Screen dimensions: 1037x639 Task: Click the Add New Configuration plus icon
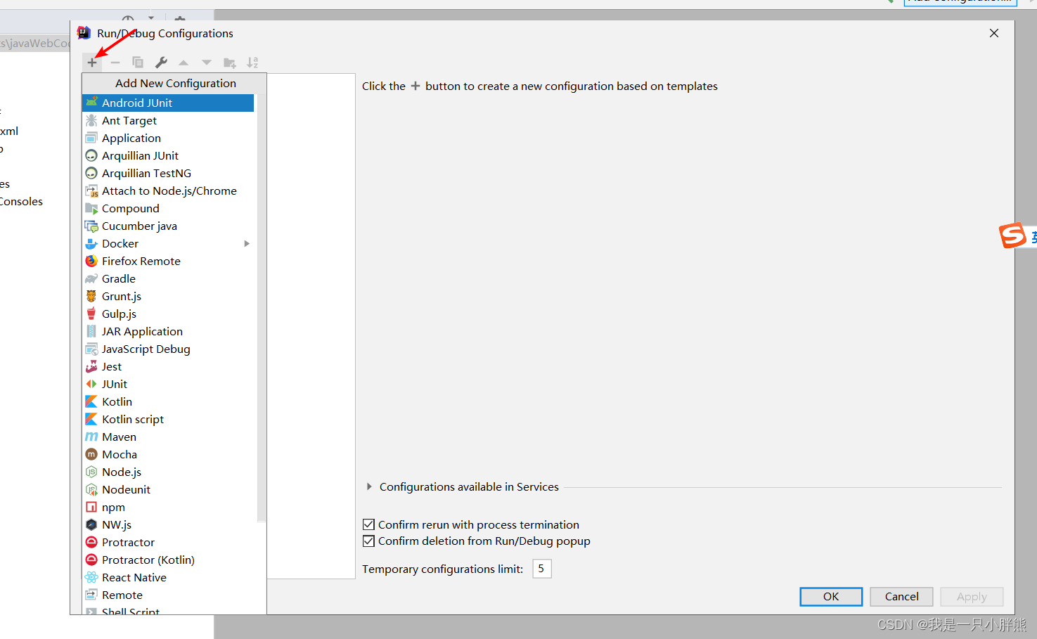coord(92,63)
